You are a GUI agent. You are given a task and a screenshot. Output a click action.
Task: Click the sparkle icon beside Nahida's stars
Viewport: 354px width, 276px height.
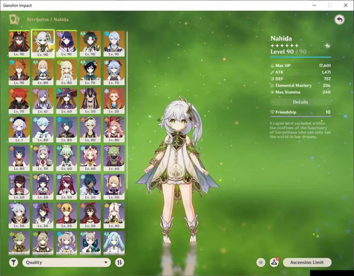[x=327, y=46]
